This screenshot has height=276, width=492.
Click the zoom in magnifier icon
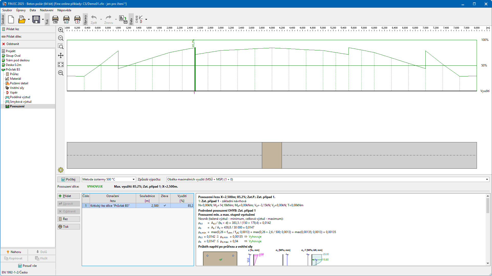[x=61, y=30]
